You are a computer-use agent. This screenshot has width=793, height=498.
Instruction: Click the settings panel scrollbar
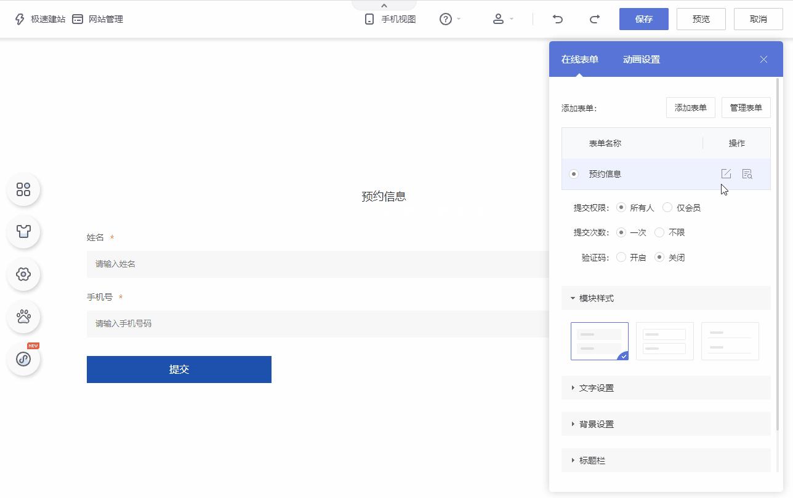pyautogui.click(x=778, y=255)
